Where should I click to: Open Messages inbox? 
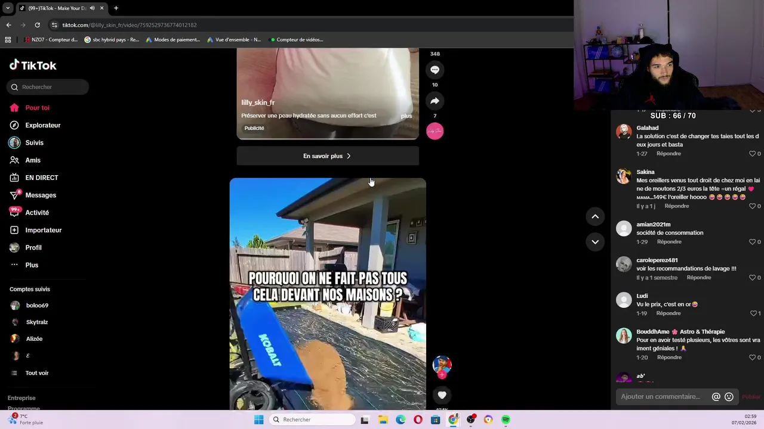point(41,195)
